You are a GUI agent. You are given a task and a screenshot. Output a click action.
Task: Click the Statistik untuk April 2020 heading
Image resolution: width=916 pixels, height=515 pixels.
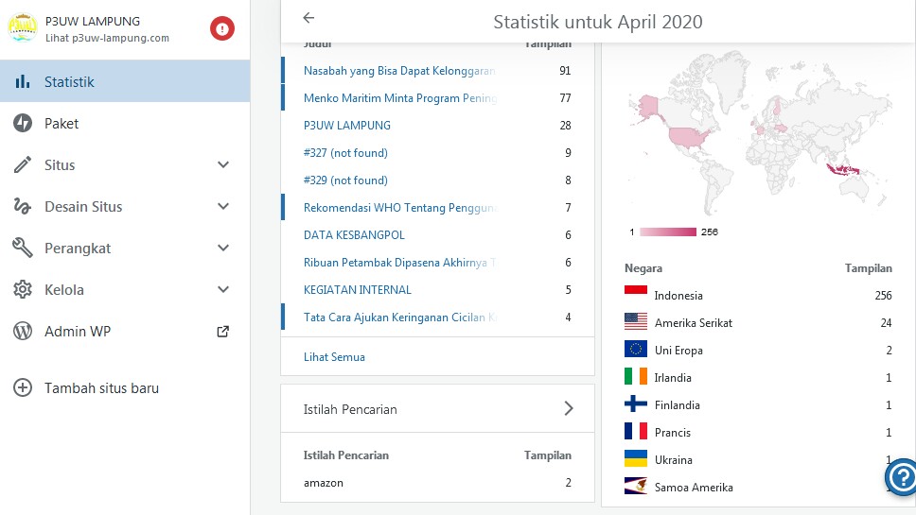598,22
